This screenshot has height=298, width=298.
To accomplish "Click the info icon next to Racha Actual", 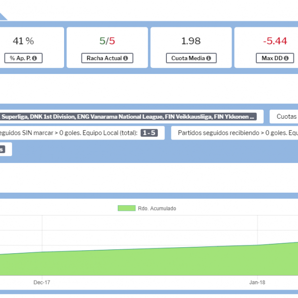I will tap(125, 58).
